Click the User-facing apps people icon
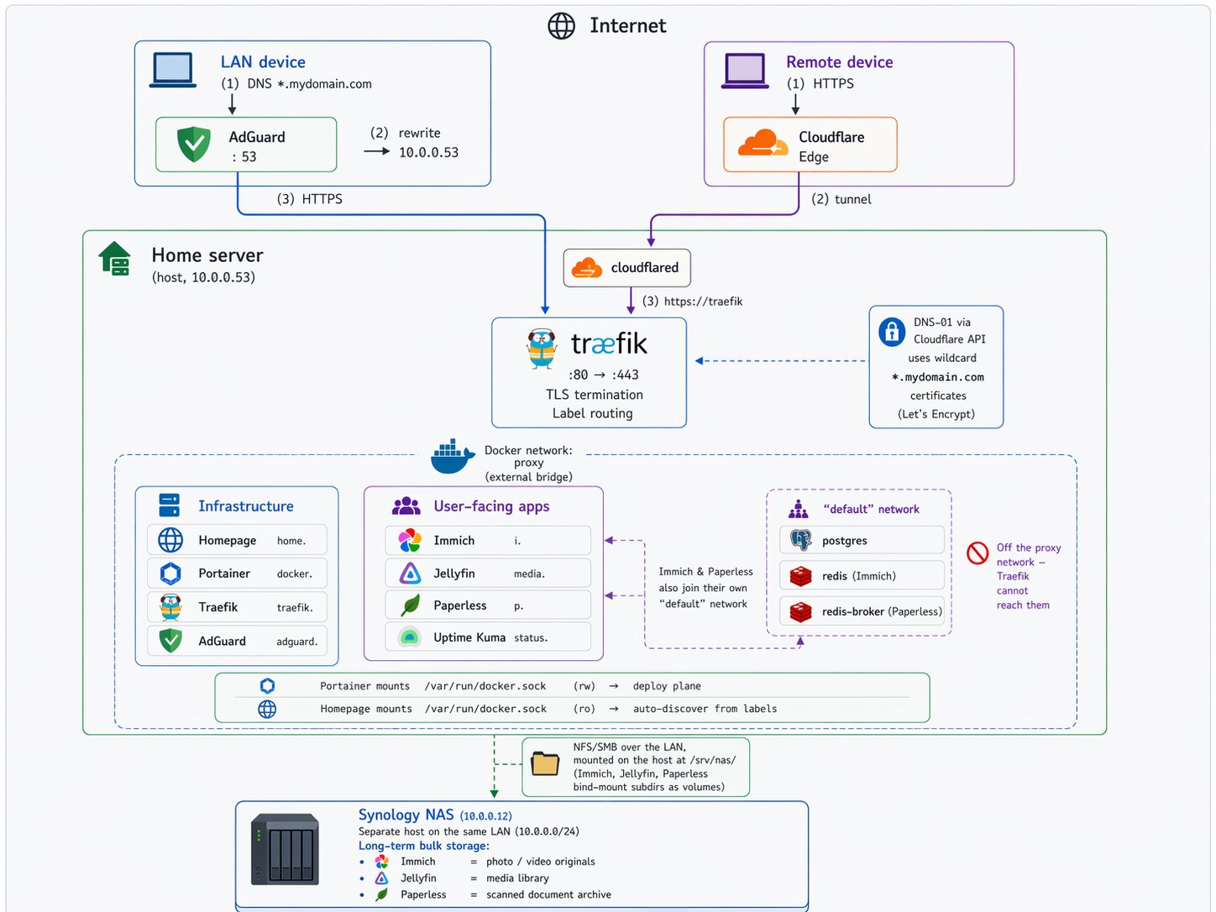Viewport: 1216px width, 912px height. (406, 506)
